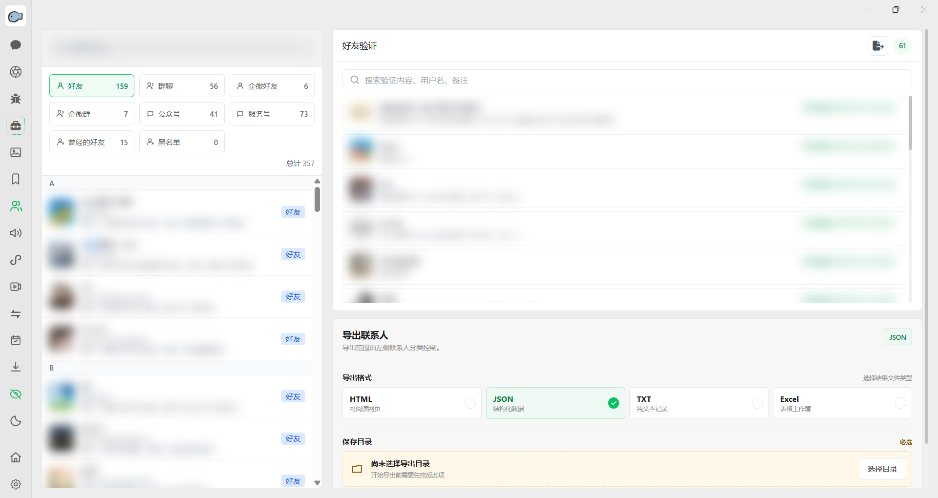Go home via the house sidebar icon
Viewport: 938px width, 498px height.
tap(16, 457)
